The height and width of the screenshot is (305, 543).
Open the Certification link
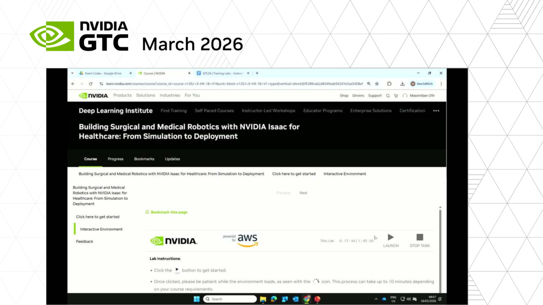(x=412, y=111)
